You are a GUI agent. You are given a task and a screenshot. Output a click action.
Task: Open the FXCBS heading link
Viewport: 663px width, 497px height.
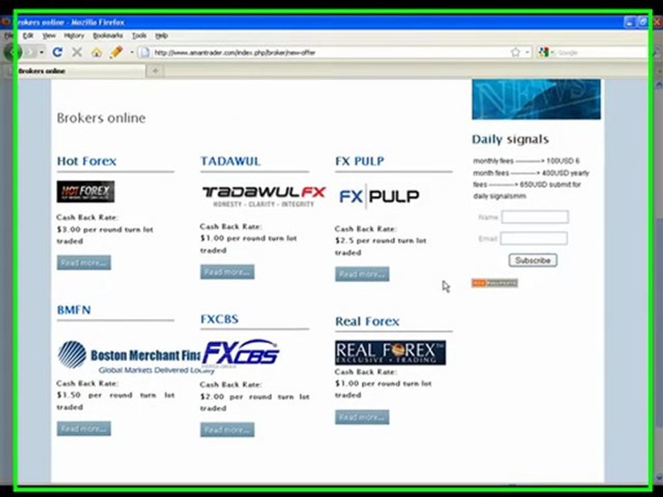(220, 319)
